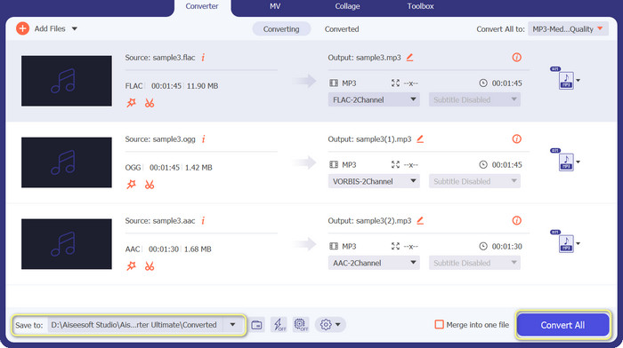Image resolution: width=623 pixels, height=348 pixels.
Task: Rename output sample3(1).mp3 with pencil icon
Action: click(x=420, y=139)
